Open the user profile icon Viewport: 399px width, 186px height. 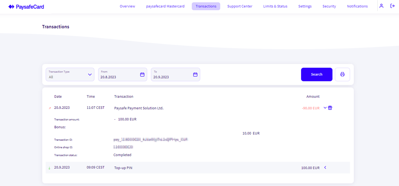click(x=381, y=6)
